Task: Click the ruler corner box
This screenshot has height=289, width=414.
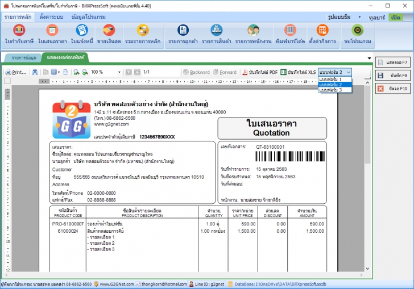Action: pos(7,81)
